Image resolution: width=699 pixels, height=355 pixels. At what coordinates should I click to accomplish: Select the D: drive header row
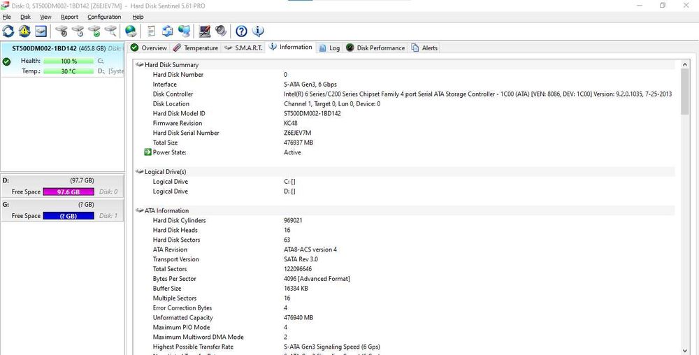click(62, 180)
